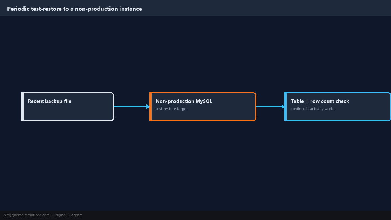Click the 'confirms it actually works' subtitle
Viewport: 391px width, 220px height.
pyautogui.click(x=312, y=109)
